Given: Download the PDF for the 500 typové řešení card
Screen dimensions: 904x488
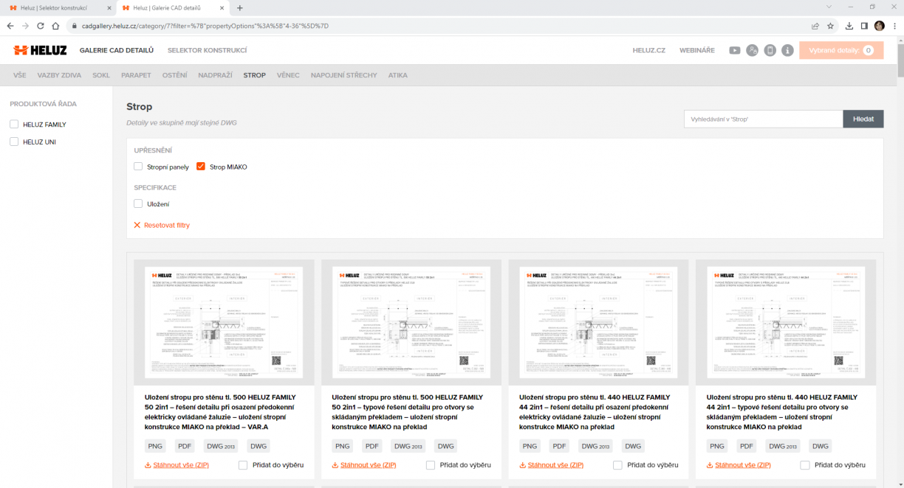Looking at the screenshot, I should pos(372,446).
